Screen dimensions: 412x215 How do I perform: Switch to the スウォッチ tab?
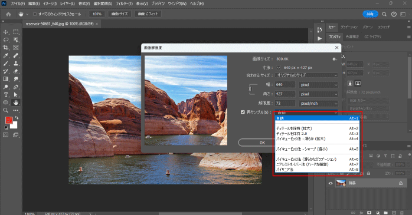coord(384,27)
